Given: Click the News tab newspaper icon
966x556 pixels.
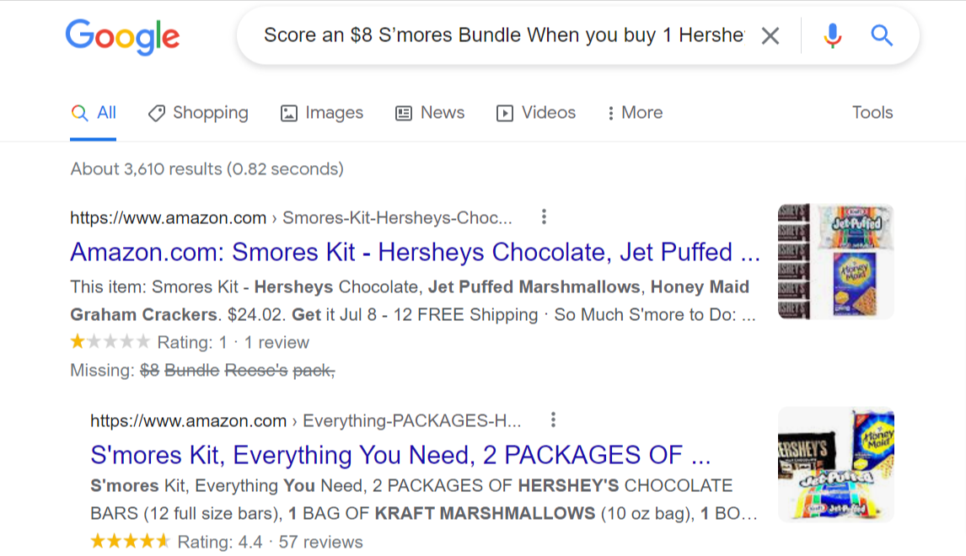Looking at the screenshot, I should [x=405, y=112].
